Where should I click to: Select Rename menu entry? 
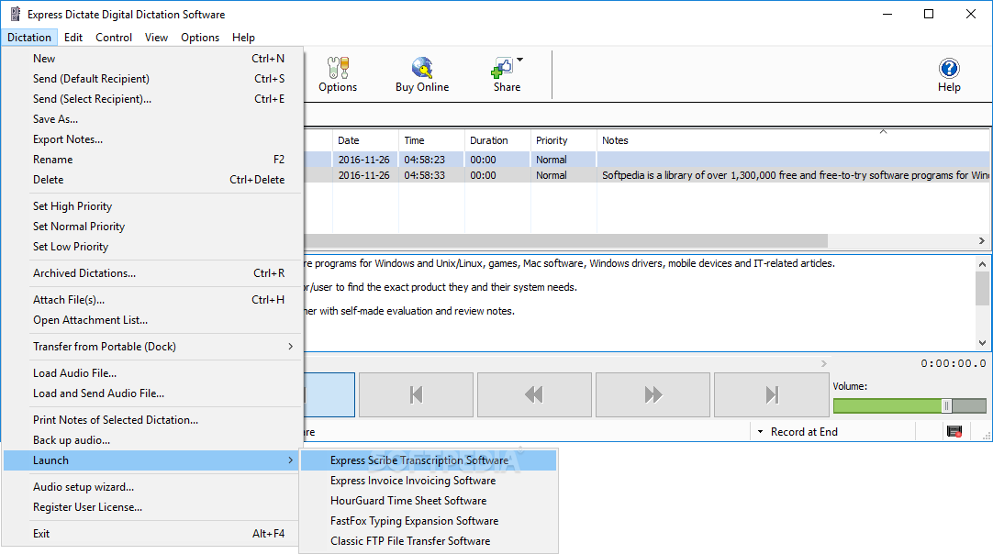tap(152, 160)
